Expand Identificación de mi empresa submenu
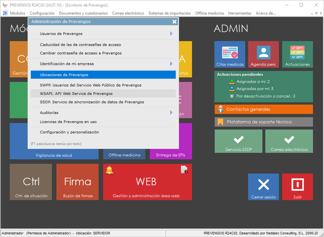This screenshot has height=237, width=324. click(x=171, y=64)
